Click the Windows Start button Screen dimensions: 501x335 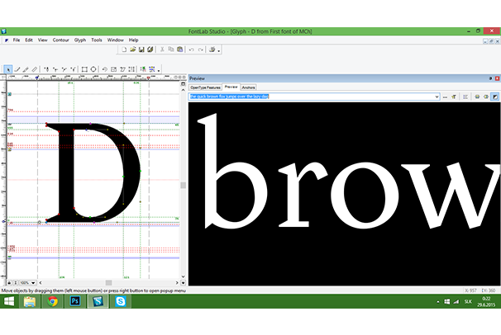coord(9,302)
